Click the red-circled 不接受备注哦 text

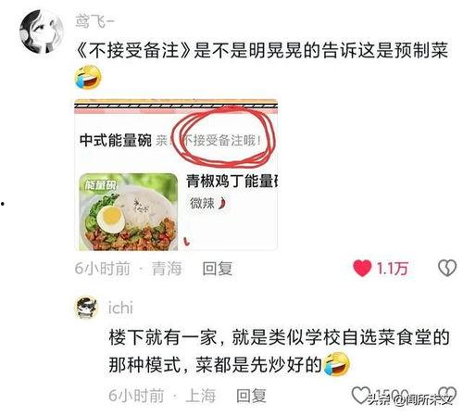(x=221, y=141)
